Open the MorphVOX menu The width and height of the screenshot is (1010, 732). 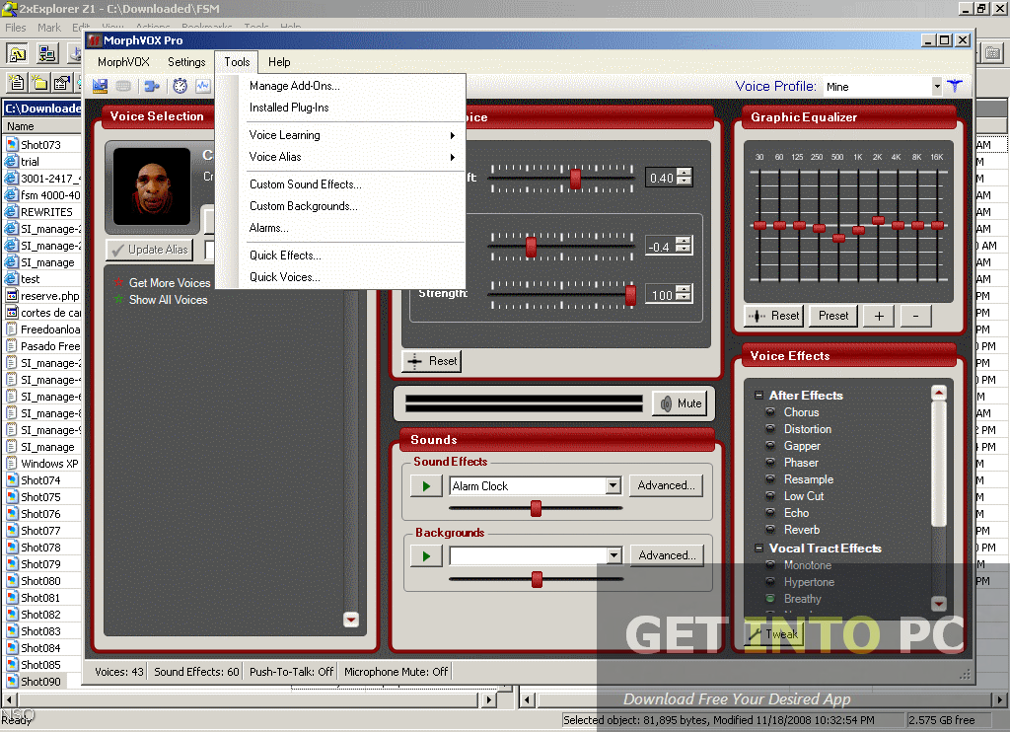click(x=123, y=62)
